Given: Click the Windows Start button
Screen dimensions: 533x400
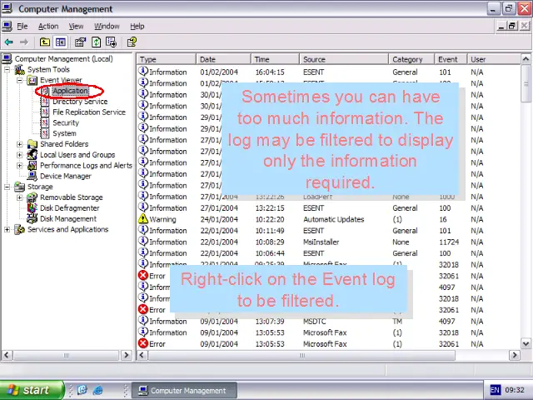Looking at the screenshot, I should click(32, 390).
